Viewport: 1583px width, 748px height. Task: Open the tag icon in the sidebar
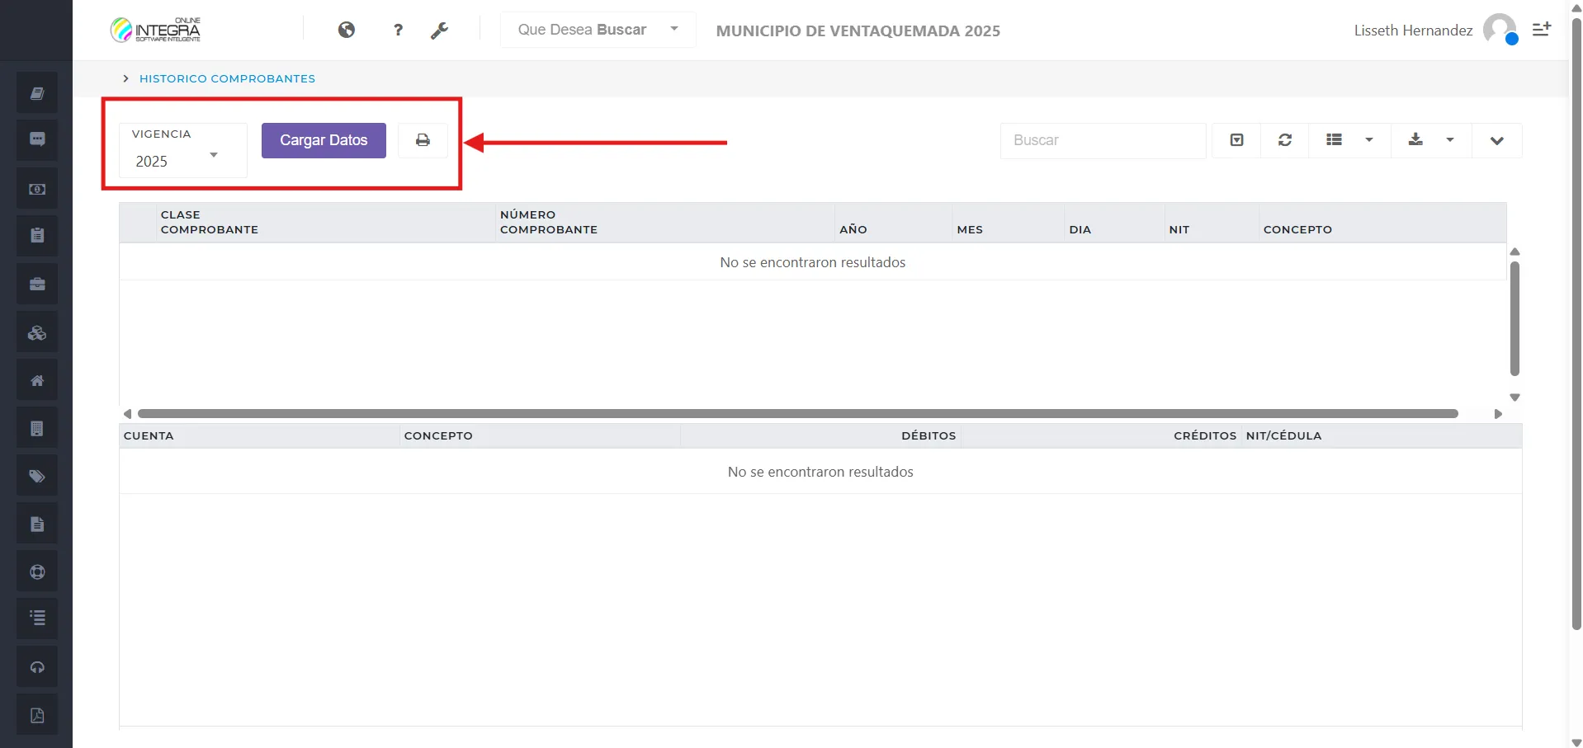pos(36,475)
